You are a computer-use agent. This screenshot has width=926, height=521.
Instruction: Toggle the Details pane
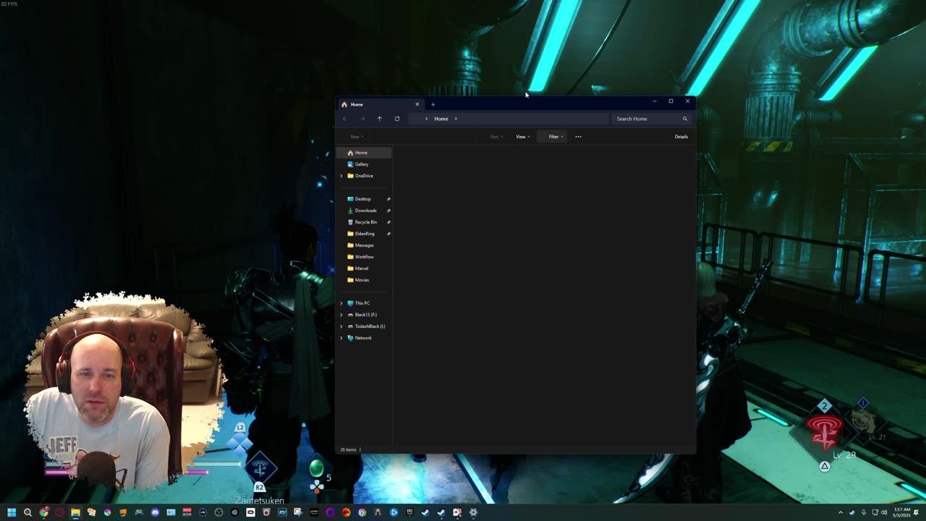tap(681, 137)
